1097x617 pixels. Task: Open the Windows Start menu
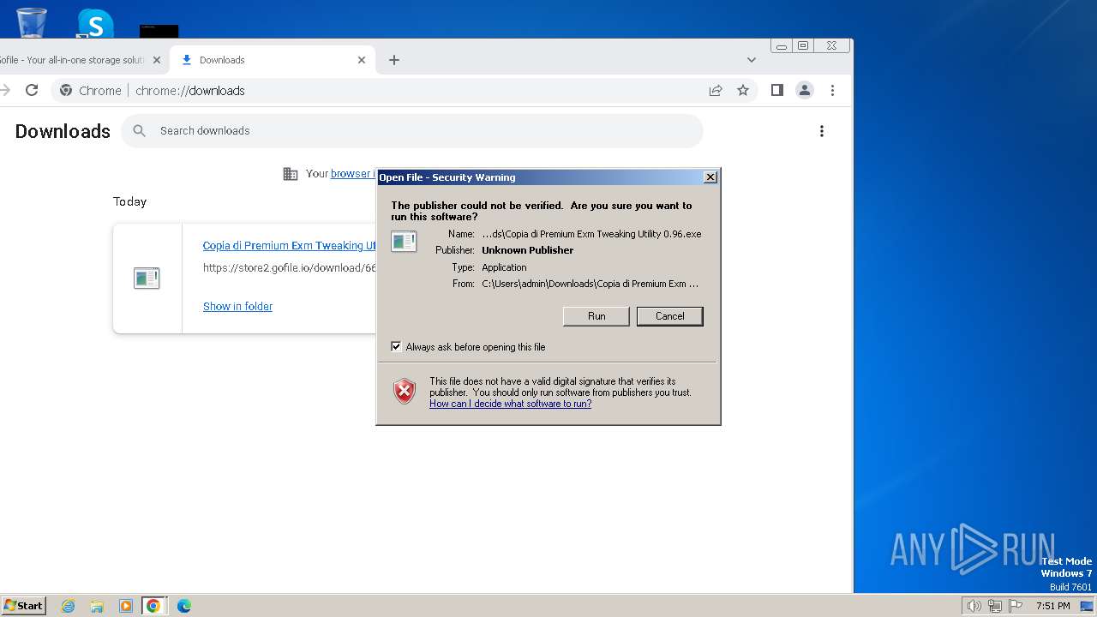click(x=24, y=606)
